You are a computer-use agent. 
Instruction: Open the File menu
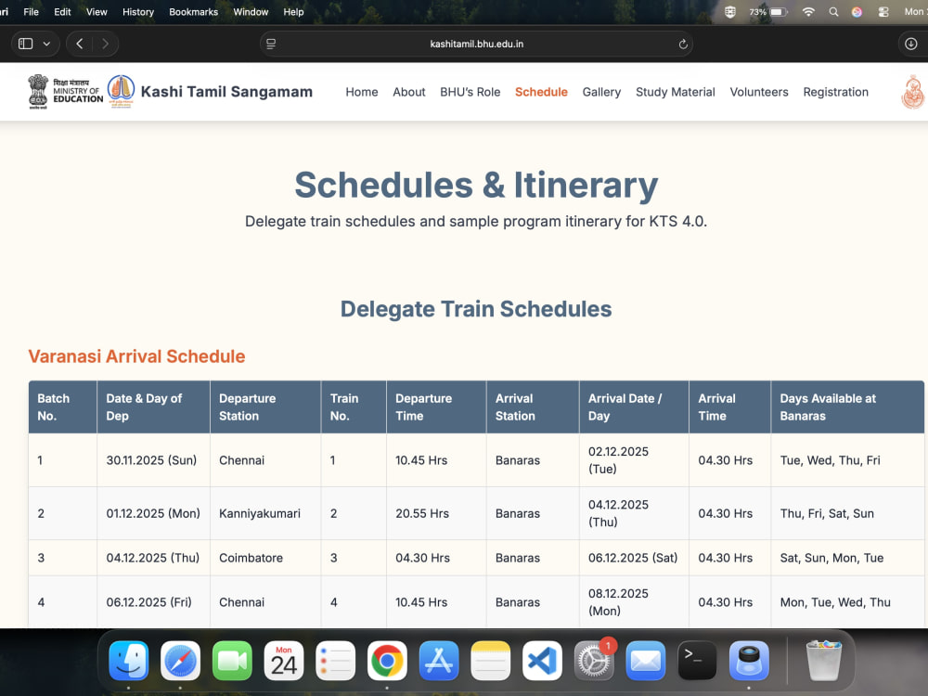pos(31,12)
